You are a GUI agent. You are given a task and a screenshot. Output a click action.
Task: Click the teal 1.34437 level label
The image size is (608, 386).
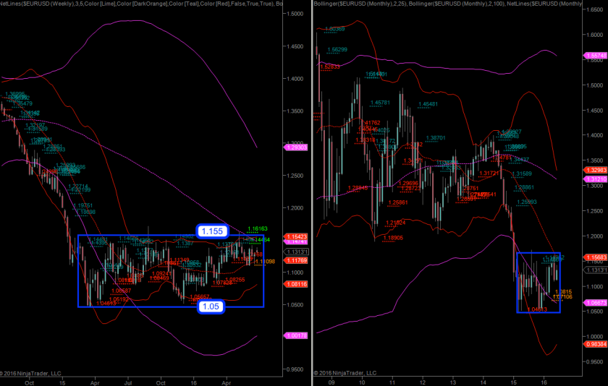(519, 160)
